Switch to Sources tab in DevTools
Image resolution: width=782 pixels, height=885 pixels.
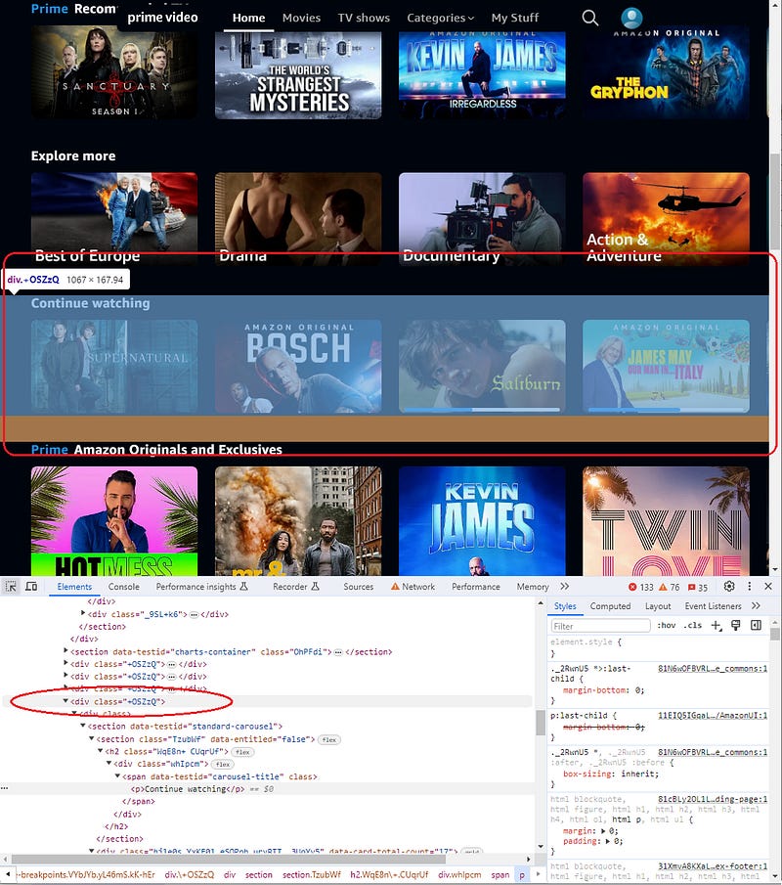[359, 587]
